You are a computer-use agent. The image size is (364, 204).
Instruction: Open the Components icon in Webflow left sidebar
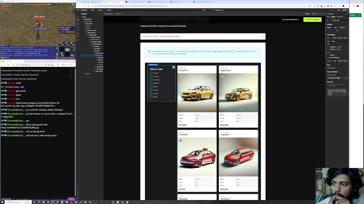coord(78,24)
